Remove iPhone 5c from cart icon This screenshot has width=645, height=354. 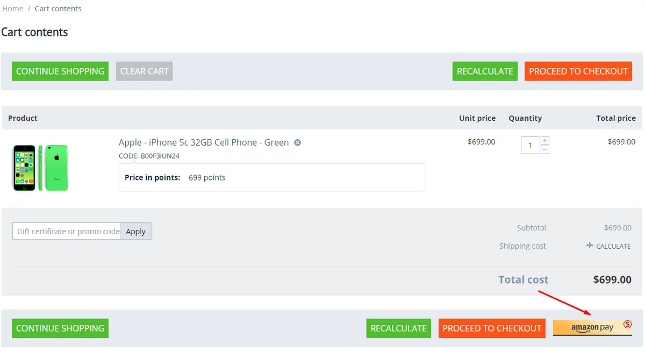(x=297, y=143)
